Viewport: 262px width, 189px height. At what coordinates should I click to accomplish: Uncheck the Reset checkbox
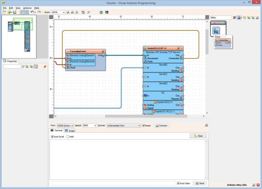[x=143, y=125]
